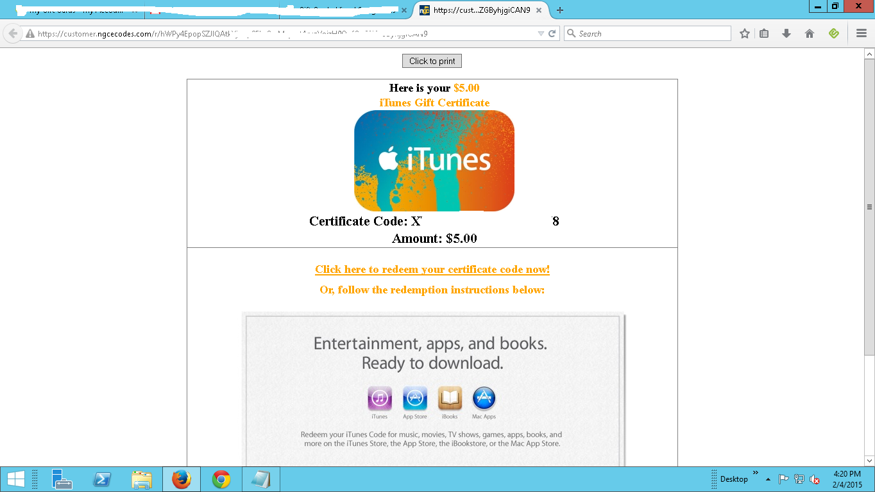Viewport: 875px width, 492px height.
Task: Click the magnifier icon in the search box
Action: [x=570, y=34]
